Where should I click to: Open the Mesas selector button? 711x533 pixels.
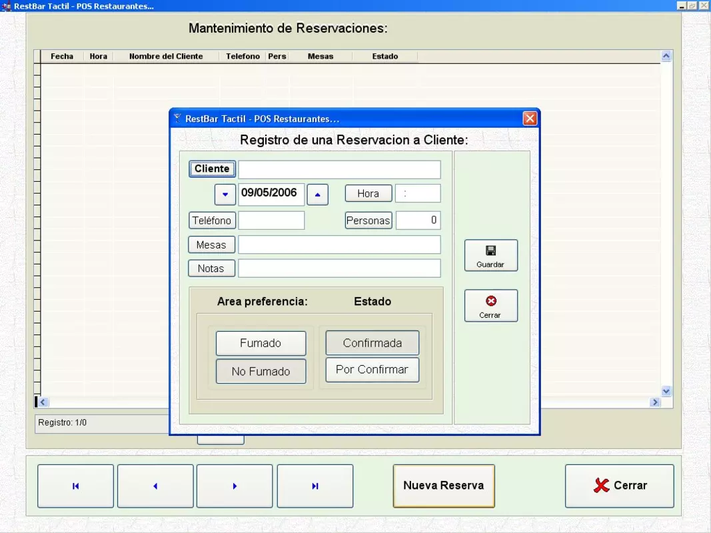(x=211, y=245)
